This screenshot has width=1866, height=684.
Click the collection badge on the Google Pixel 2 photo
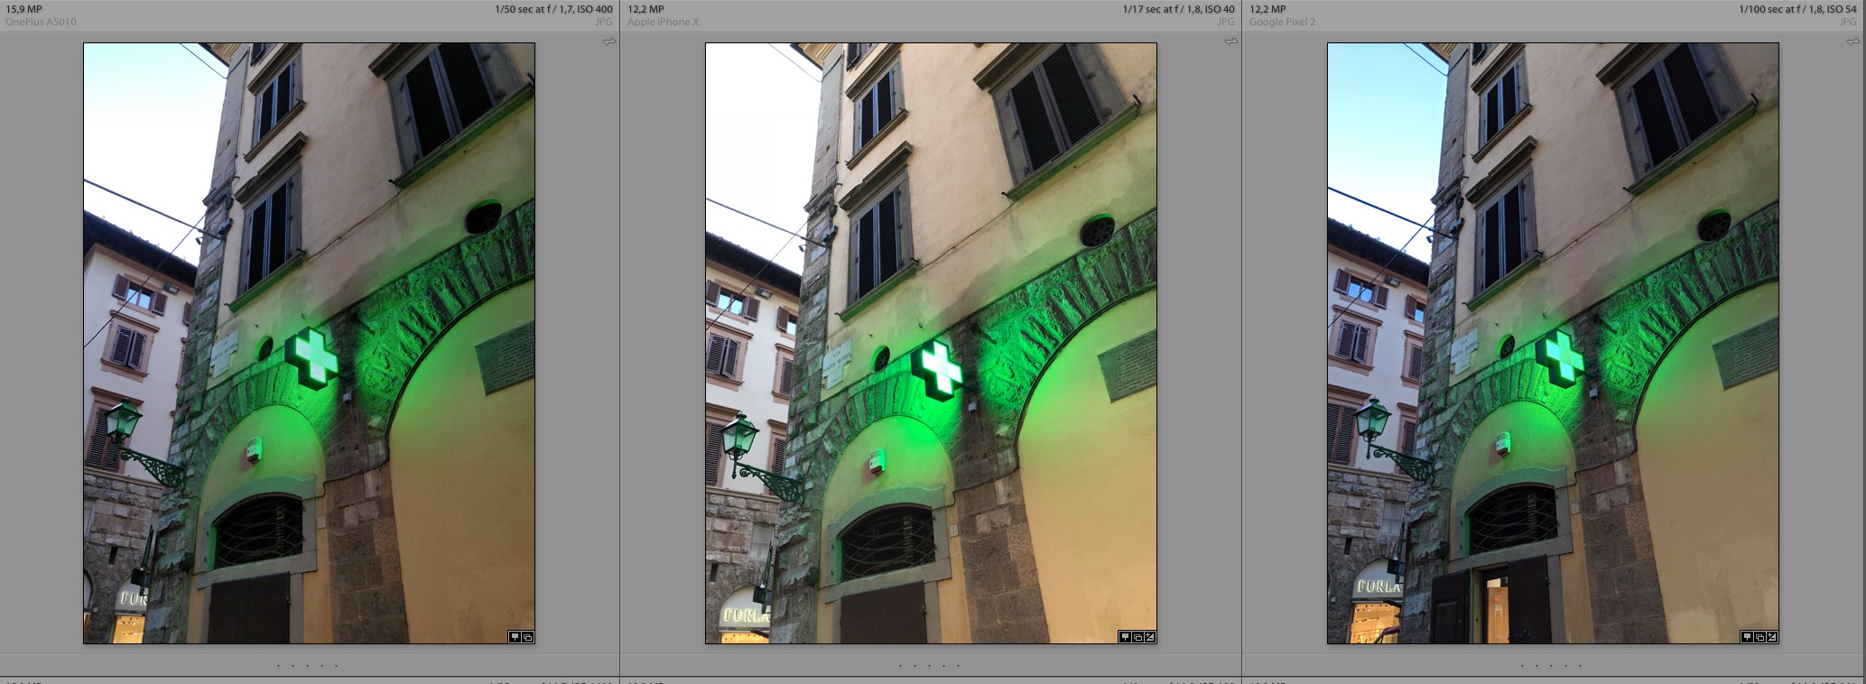(1759, 637)
